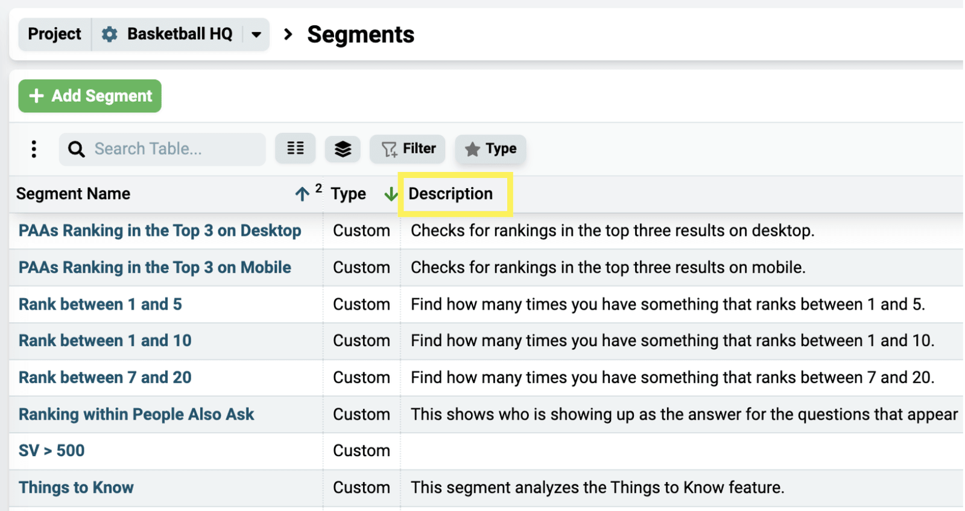Image resolution: width=965 pixels, height=511 pixels.
Task: Click the Description column header
Action: point(451,194)
